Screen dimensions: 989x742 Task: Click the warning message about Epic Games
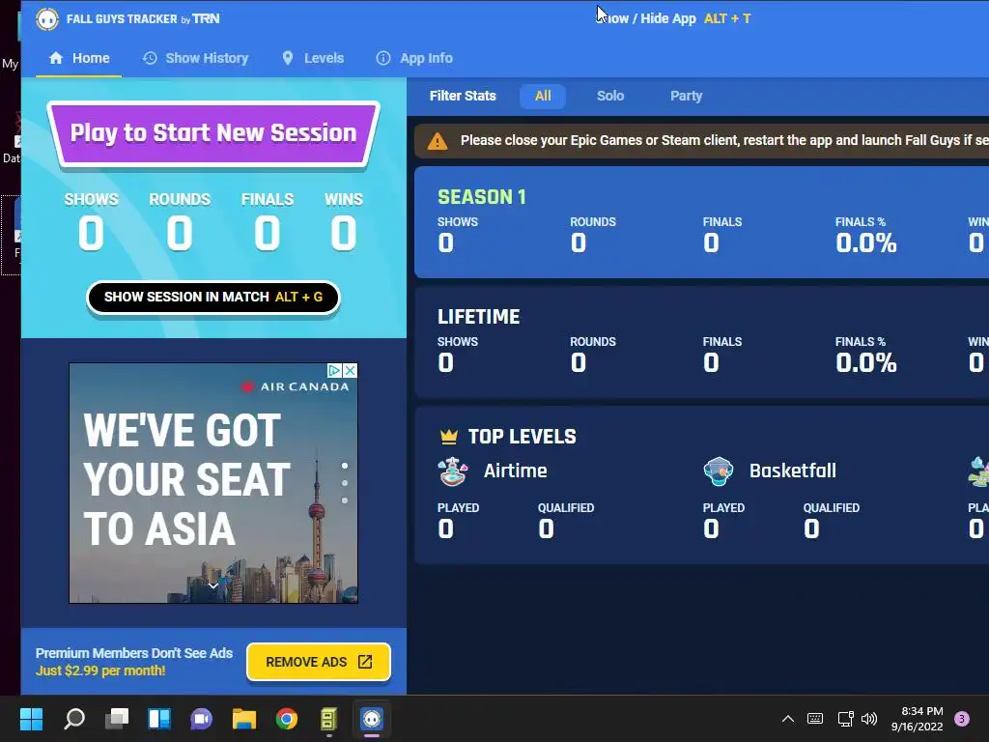[x=724, y=140]
